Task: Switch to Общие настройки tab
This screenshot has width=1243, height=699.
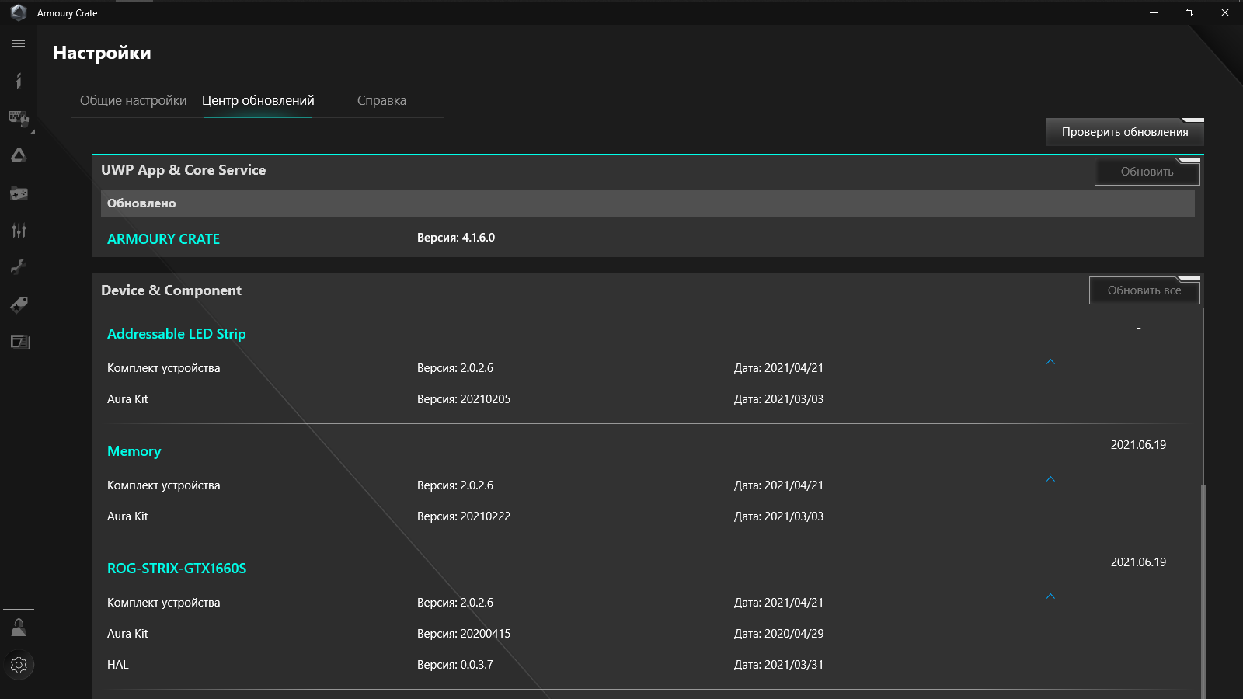Action: point(133,100)
